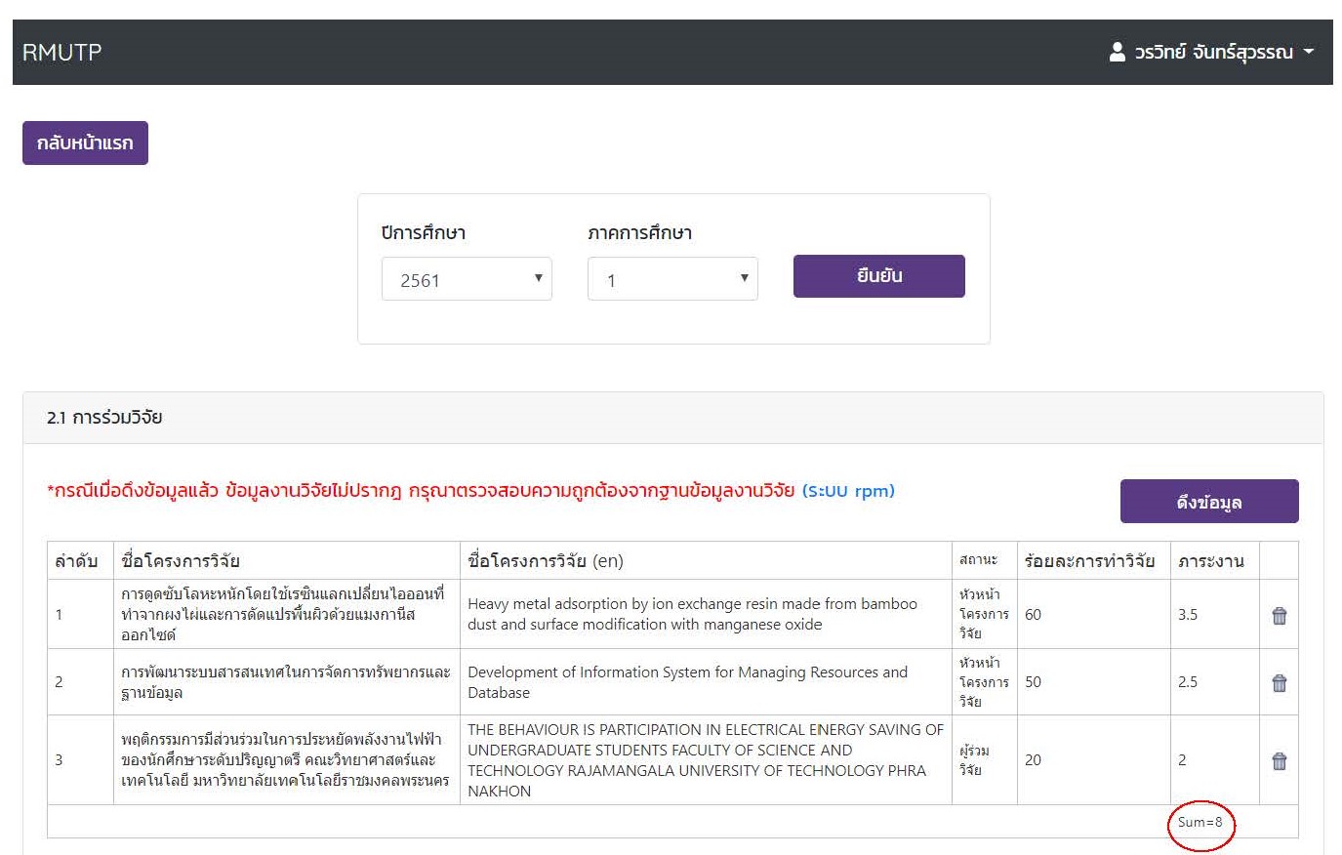Open the วรวิทย์ จันทร์สุวรรณ user menu

tap(1213, 53)
